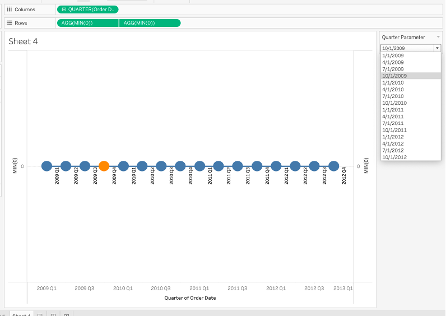Screen dimensions: 446x316
Task: Choose 4/1/2010 from the parameter list
Action: pos(411,90)
